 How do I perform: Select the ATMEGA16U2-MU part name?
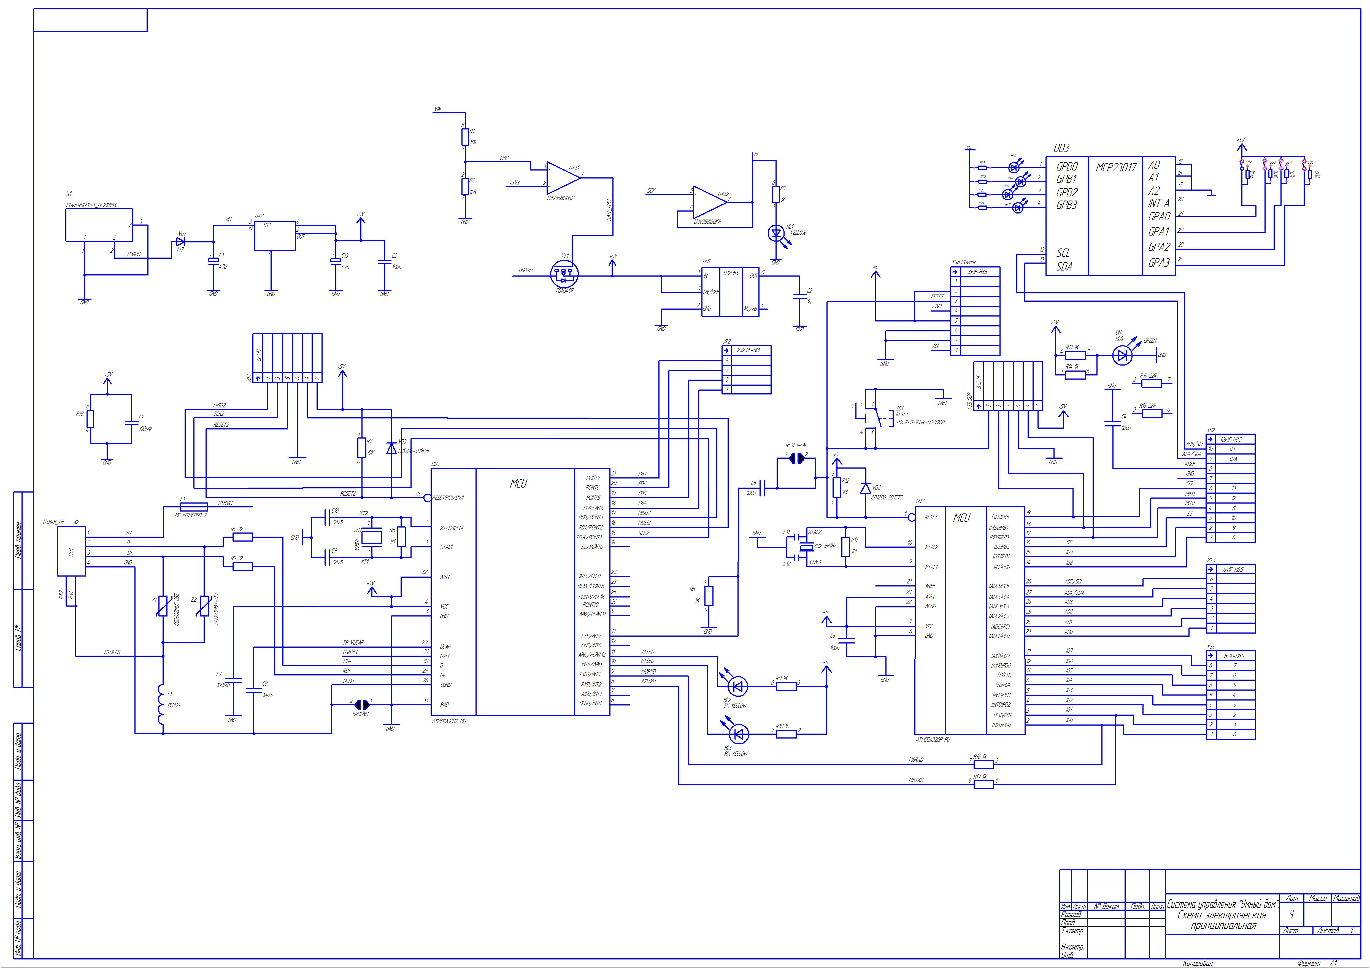(449, 721)
